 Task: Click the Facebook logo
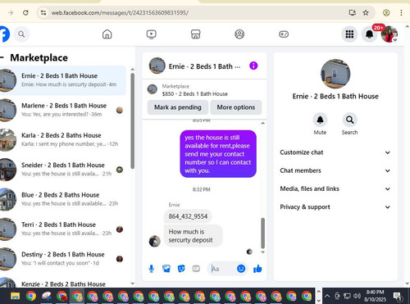(x=4, y=34)
